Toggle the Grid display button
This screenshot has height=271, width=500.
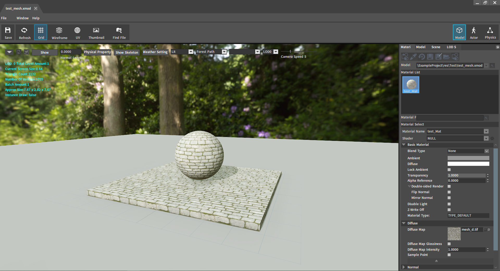pos(41,33)
